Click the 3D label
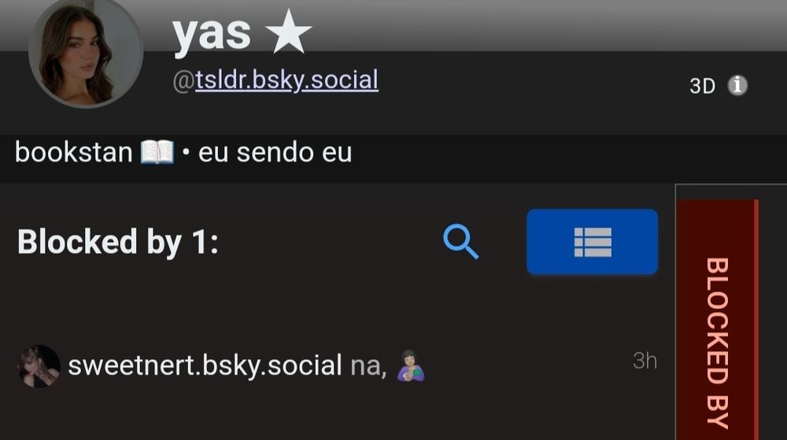The image size is (787, 440). pyautogui.click(x=702, y=86)
